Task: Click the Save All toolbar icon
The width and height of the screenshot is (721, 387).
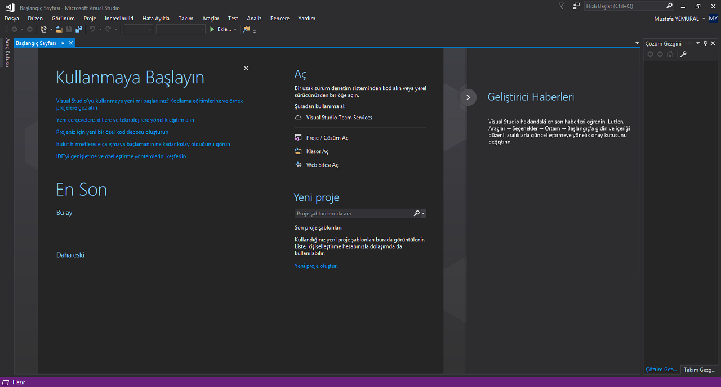Action: [79, 29]
